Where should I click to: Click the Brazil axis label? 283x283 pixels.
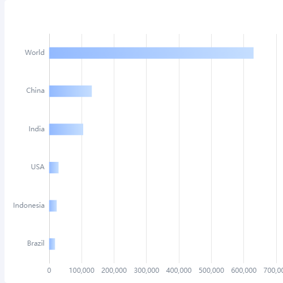(36, 243)
